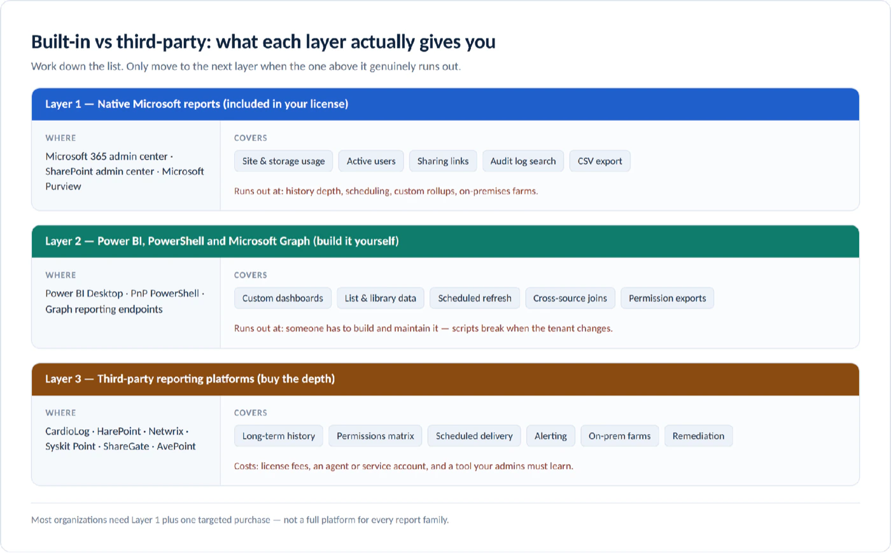Click the Cross-source joins chip
Viewport: 891px width, 553px height.
coord(570,298)
